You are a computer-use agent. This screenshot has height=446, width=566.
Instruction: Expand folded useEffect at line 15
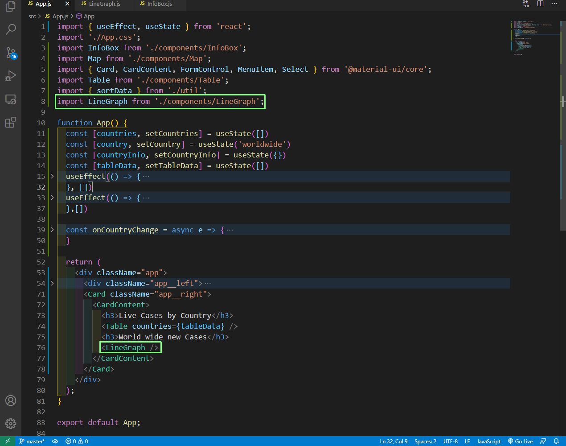click(x=52, y=176)
